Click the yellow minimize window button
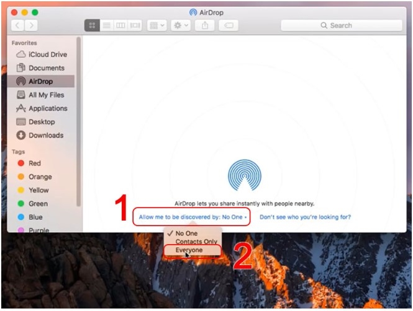This screenshot has height=311, width=413. (25, 12)
